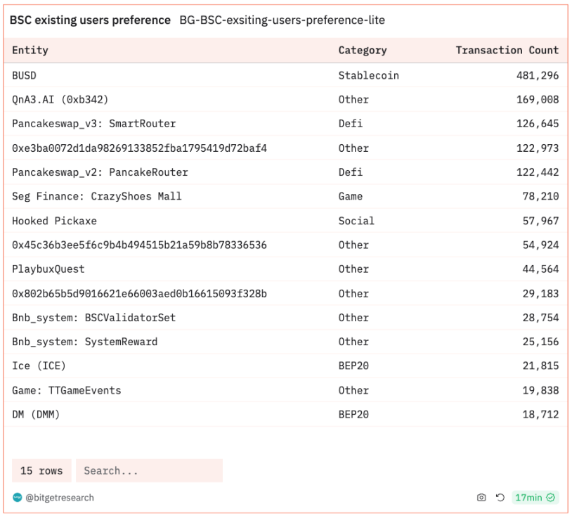The image size is (572, 516).
Task: Click the 481,296 transaction count value
Action: click(x=538, y=75)
